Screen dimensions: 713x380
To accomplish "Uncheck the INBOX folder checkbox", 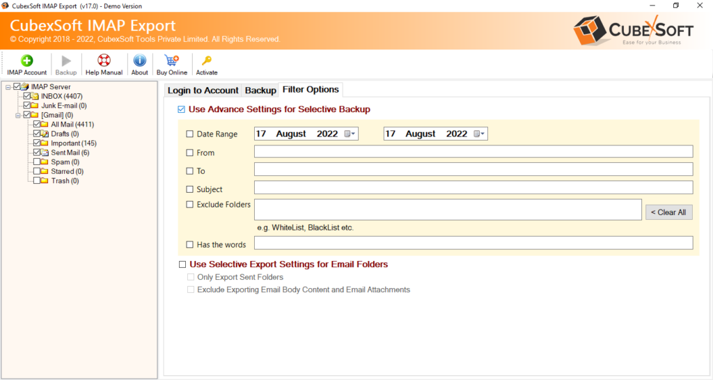I will [27, 96].
